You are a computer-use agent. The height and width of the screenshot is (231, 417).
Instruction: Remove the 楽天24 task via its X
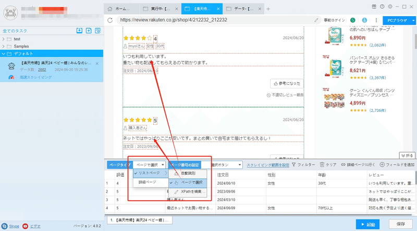click(x=97, y=63)
